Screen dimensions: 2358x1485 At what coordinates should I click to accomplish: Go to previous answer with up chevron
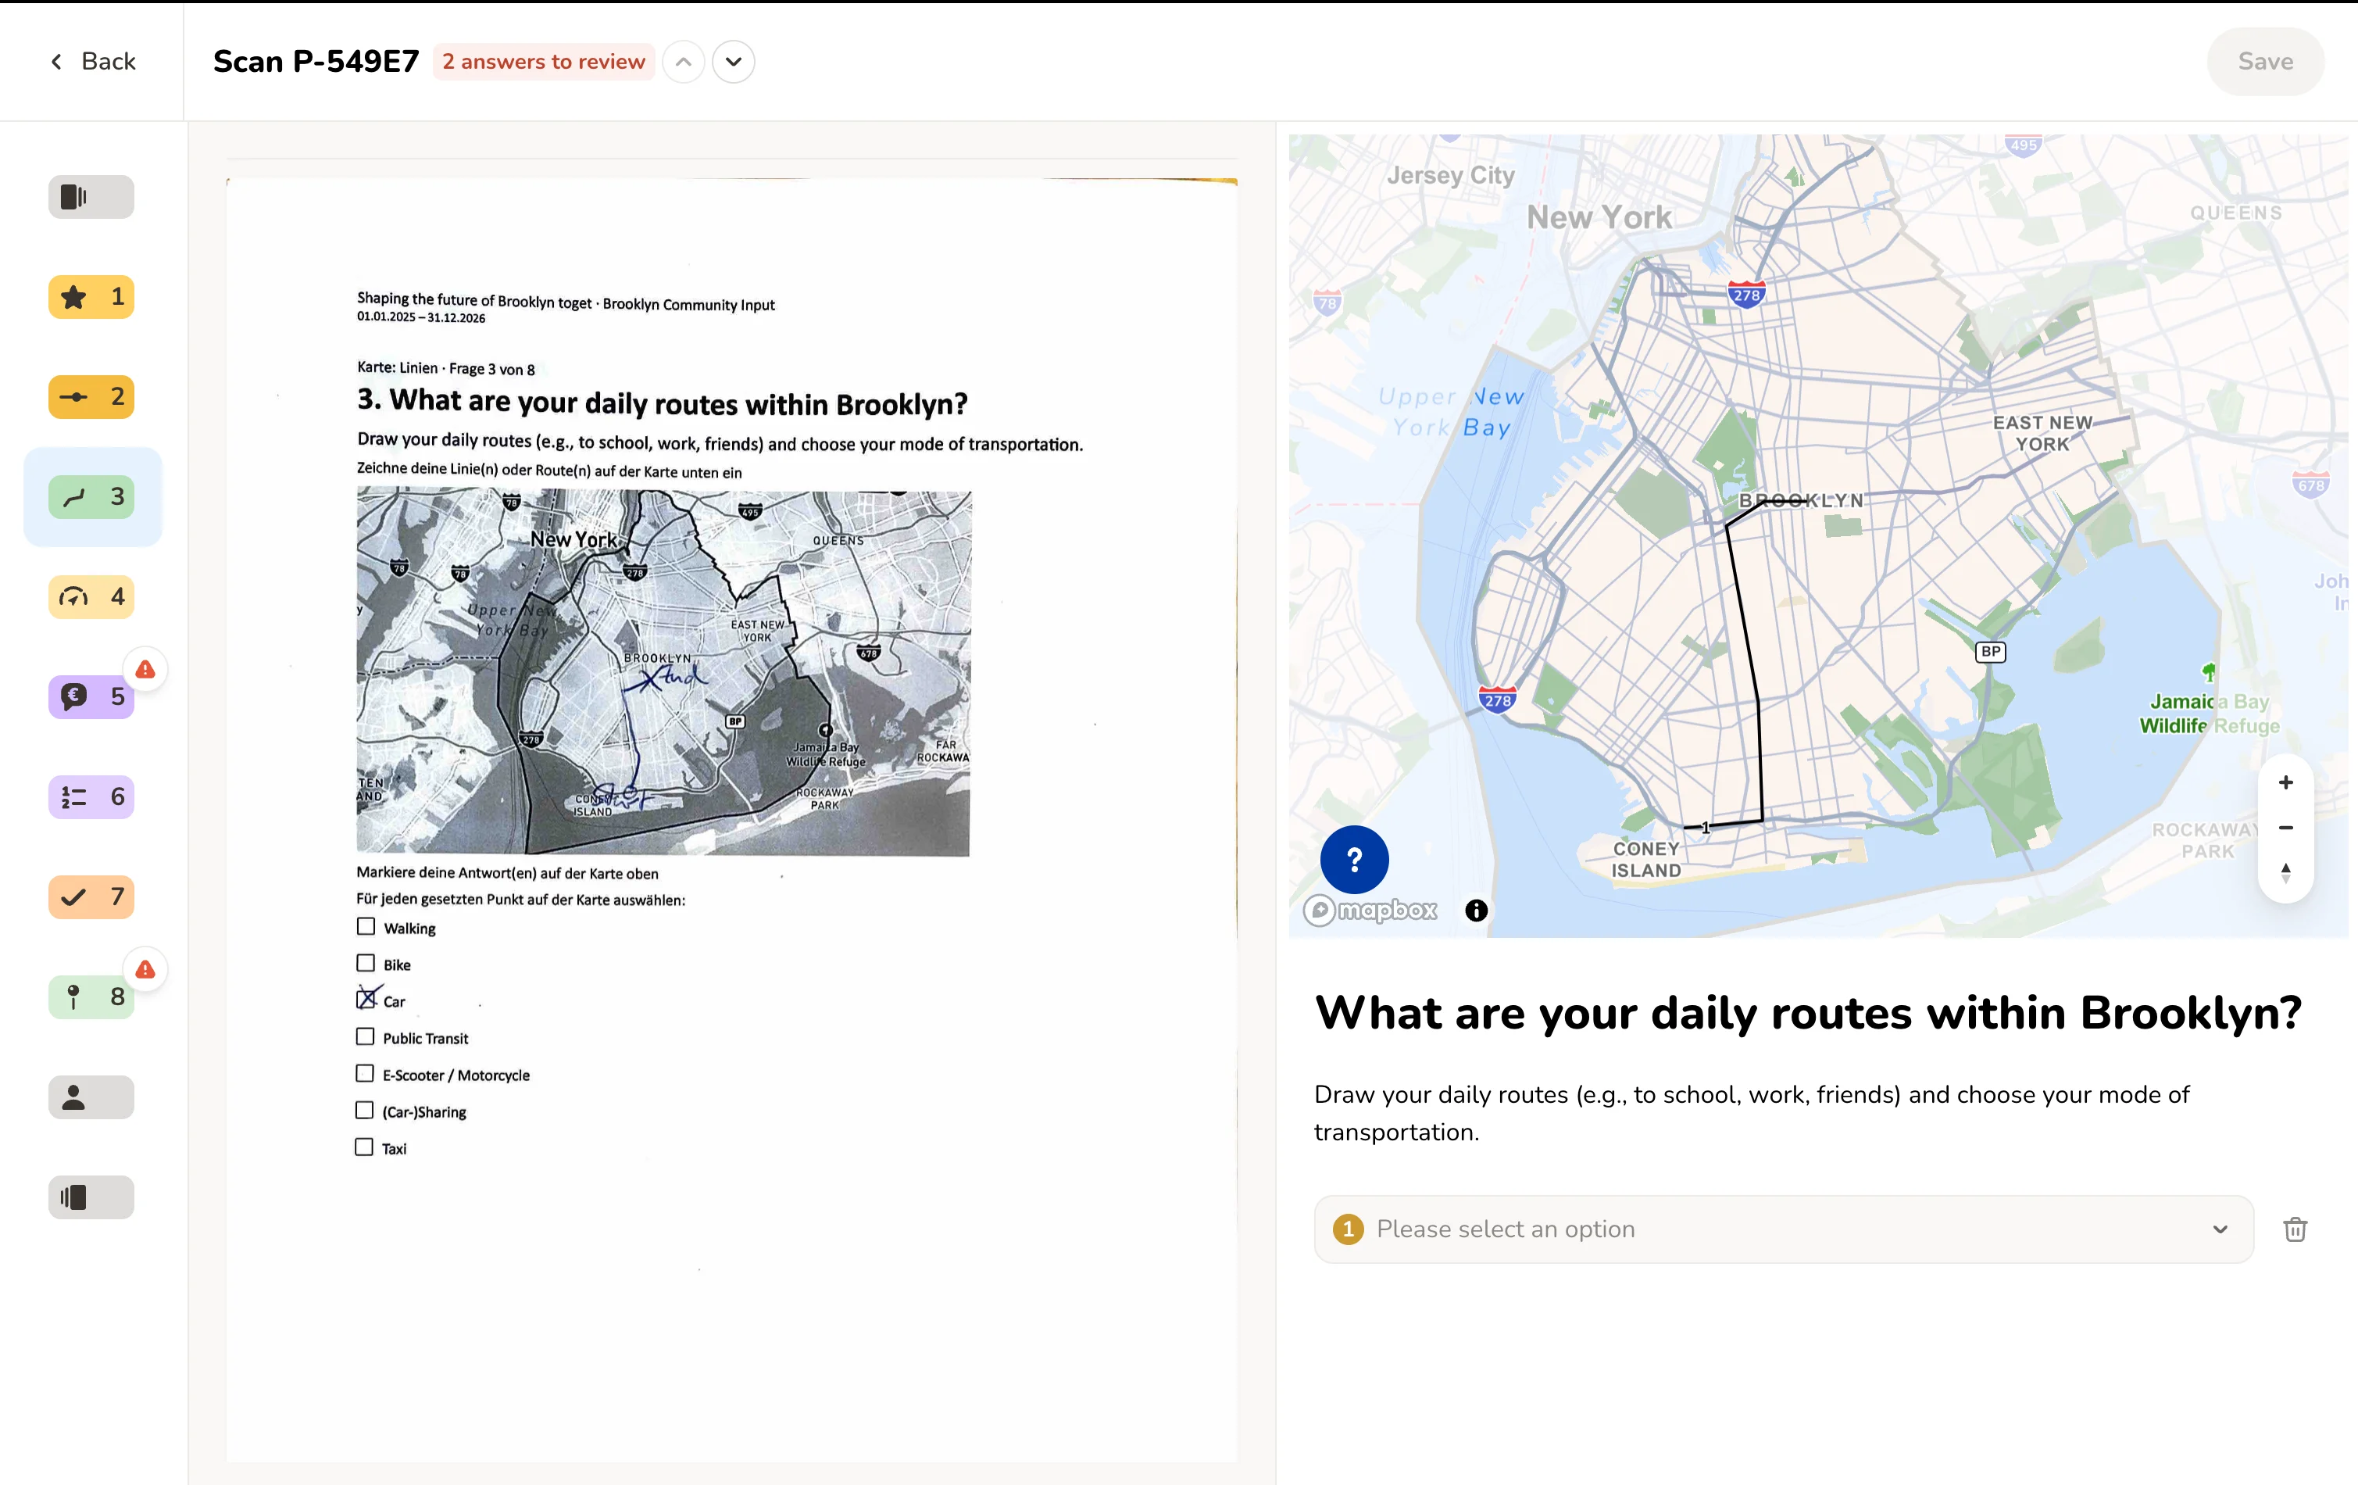tap(684, 62)
